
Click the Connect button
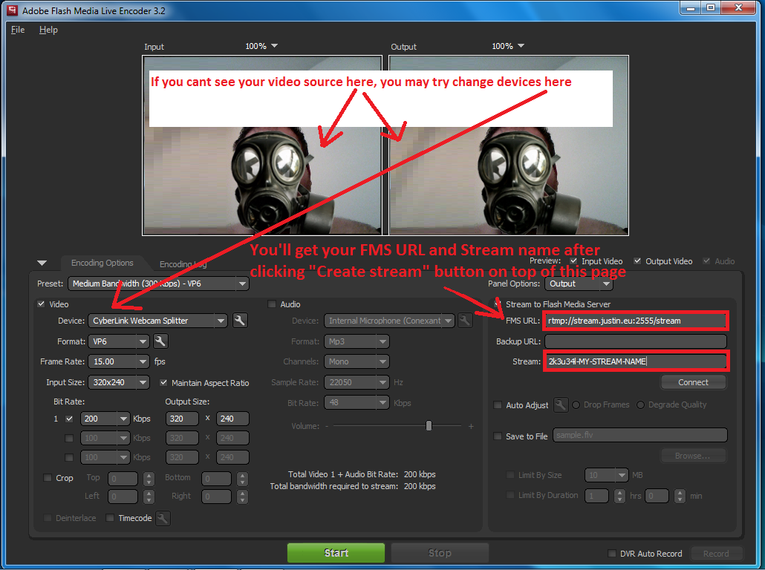tap(693, 382)
